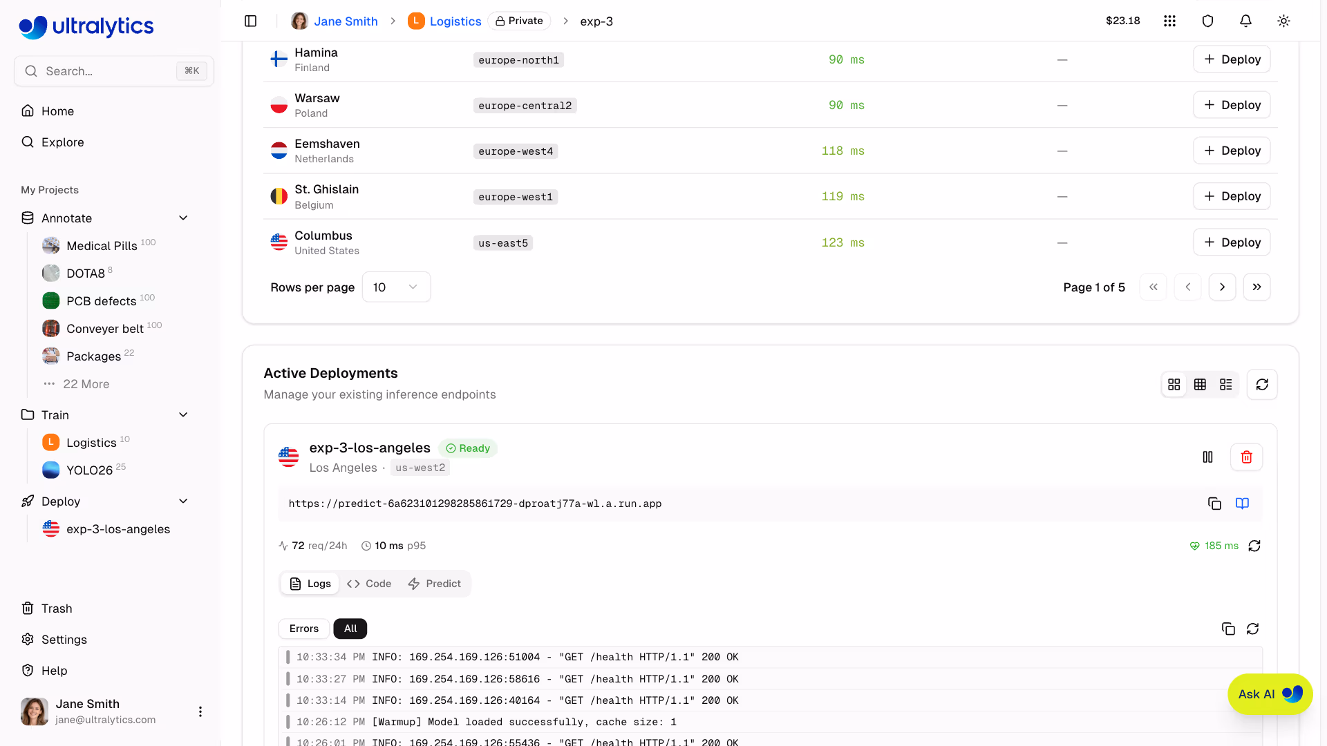Open Logistics project in Train
This screenshot has height=746, width=1327.
coord(91,442)
